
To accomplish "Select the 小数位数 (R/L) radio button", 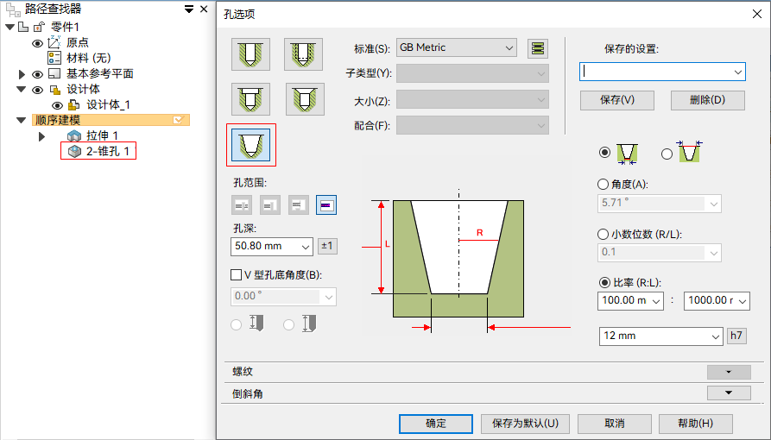I will click(x=603, y=235).
